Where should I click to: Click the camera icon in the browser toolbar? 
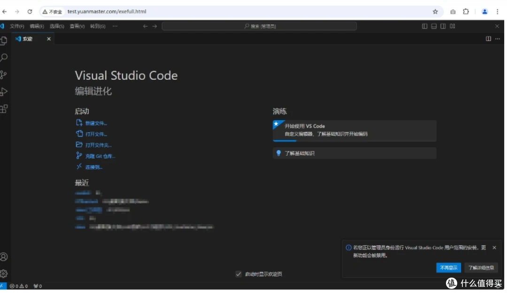click(x=453, y=12)
